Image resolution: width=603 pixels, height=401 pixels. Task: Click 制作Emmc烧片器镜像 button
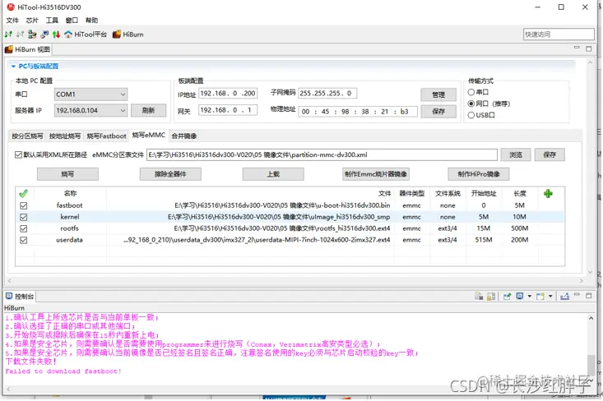[376, 174]
